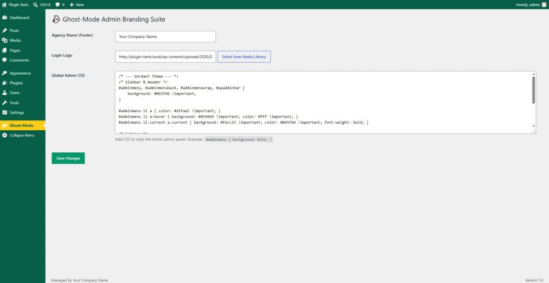Select the Ghost-Mode menu item
Viewport: 549px width, 283px height.
23,125
